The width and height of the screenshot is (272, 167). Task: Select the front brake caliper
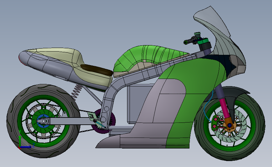[x=215, y=123]
